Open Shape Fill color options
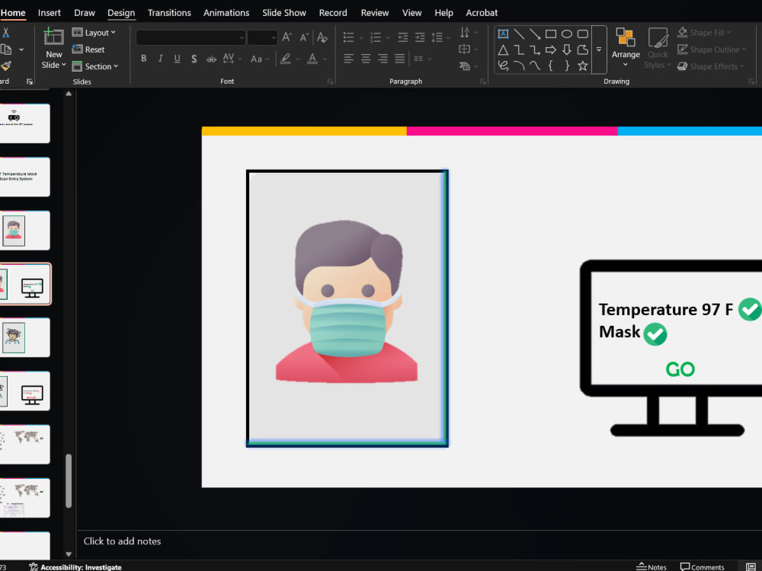 click(704, 33)
